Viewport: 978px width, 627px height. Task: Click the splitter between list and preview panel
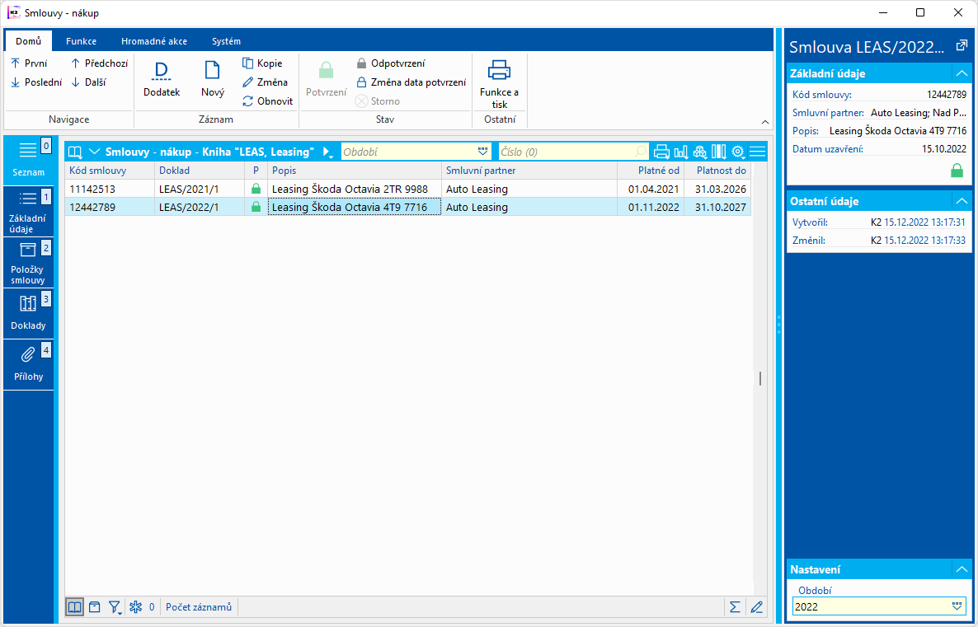(779, 325)
